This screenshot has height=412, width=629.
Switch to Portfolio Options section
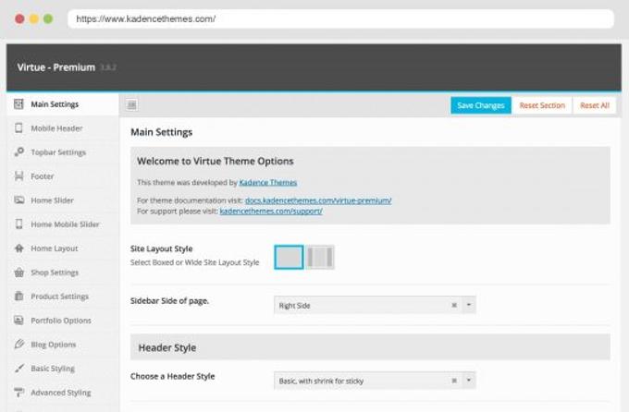pyautogui.click(x=61, y=321)
